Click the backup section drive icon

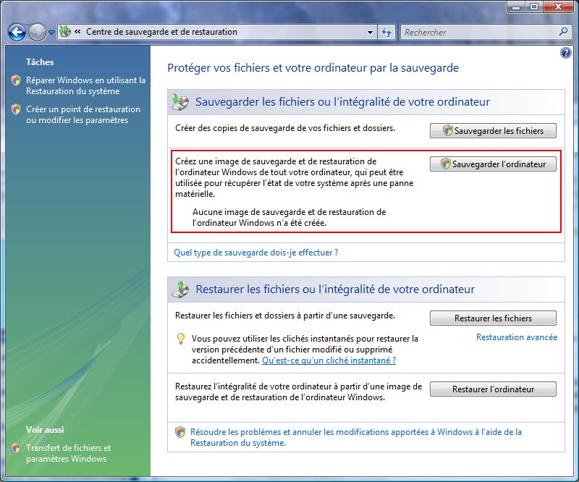(180, 102)
